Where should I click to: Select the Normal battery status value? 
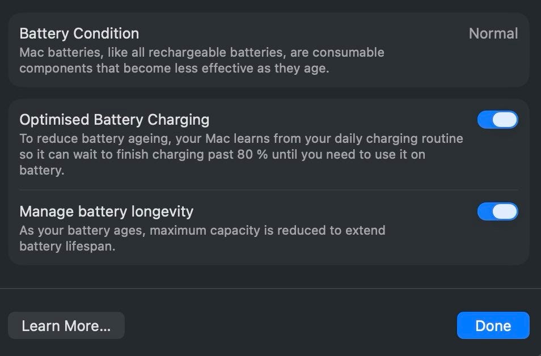[493, 33]
